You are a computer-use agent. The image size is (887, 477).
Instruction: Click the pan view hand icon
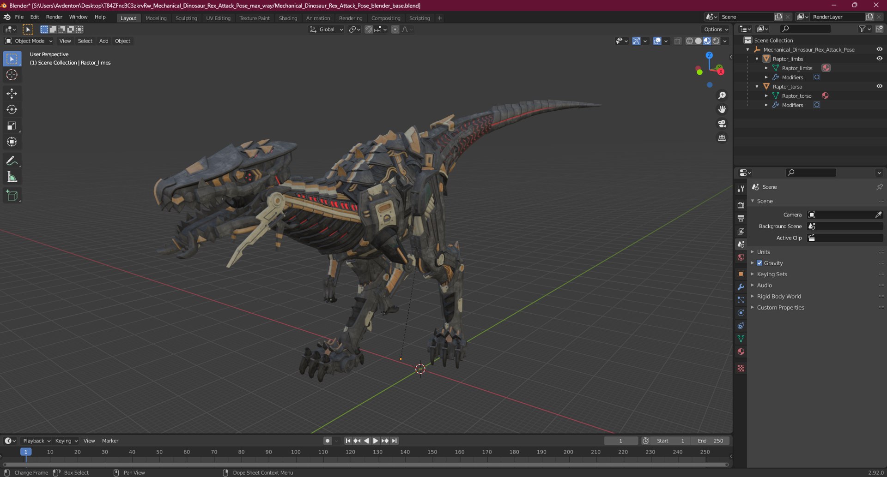tap(722, 109)
